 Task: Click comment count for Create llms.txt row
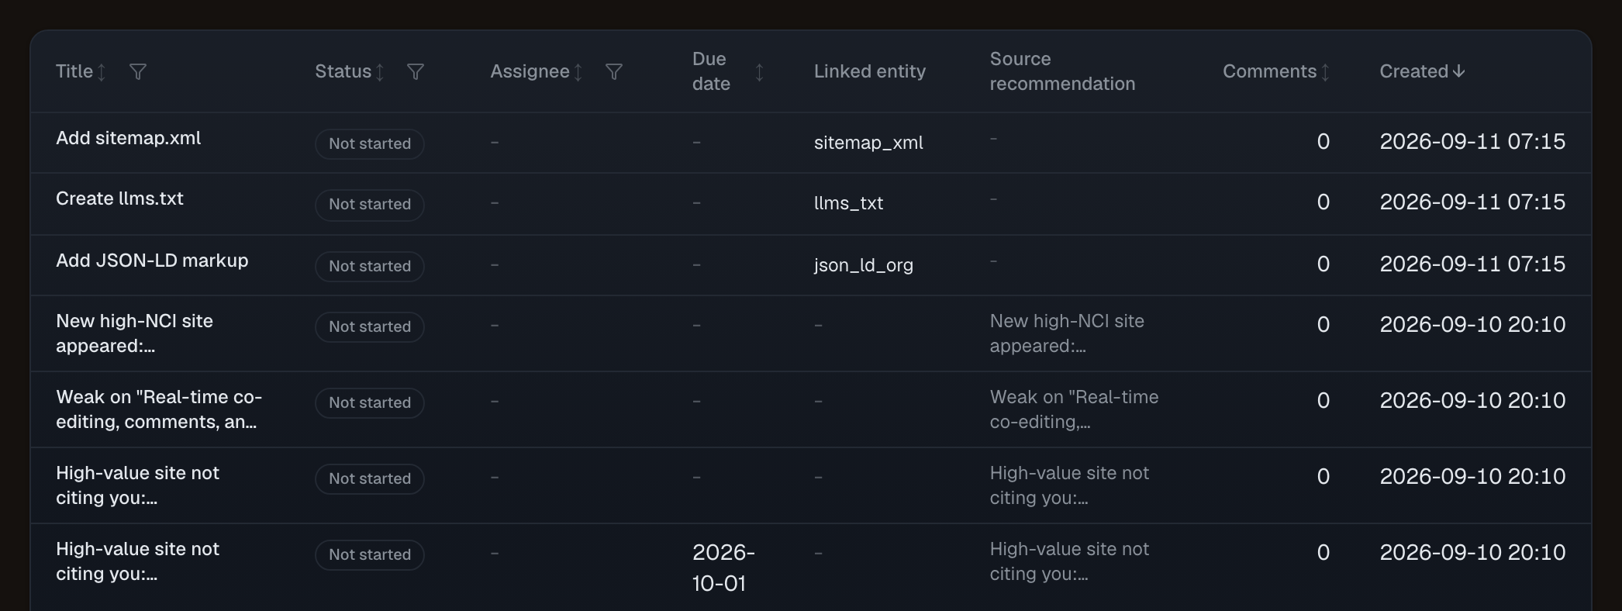[x=1323, y=202]
